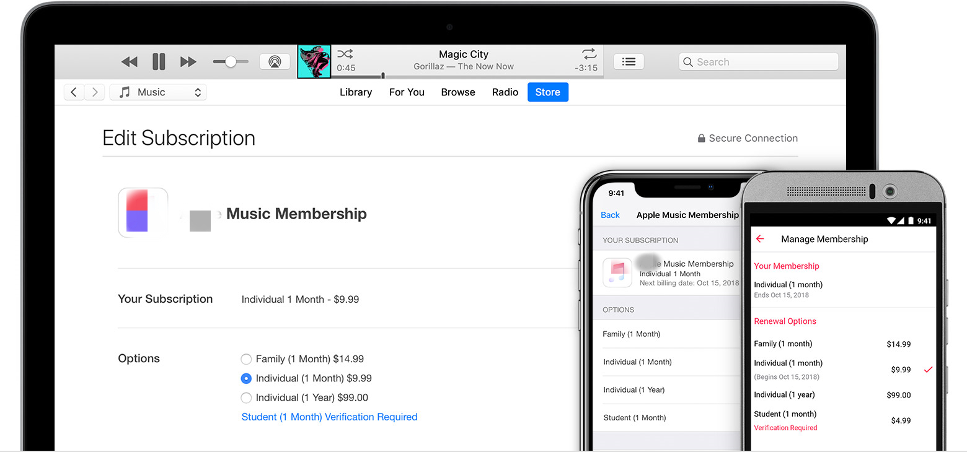Click the remaining time -3:15

click(x=586, y=68)
